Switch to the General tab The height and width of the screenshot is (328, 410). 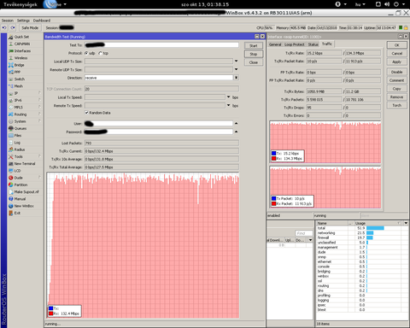(x=275, y=44)
